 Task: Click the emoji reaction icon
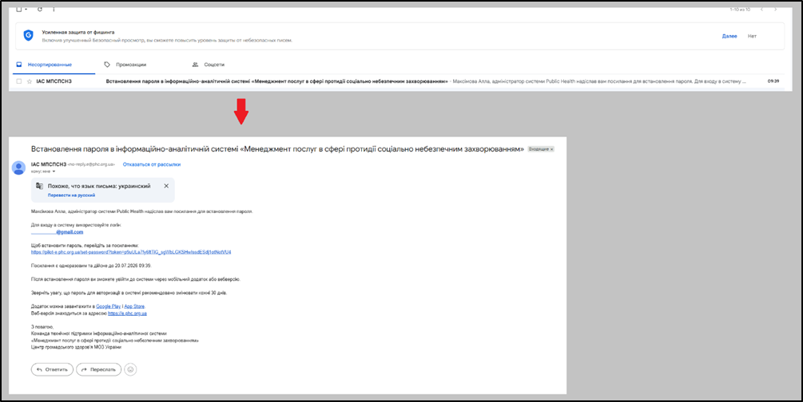130,369
